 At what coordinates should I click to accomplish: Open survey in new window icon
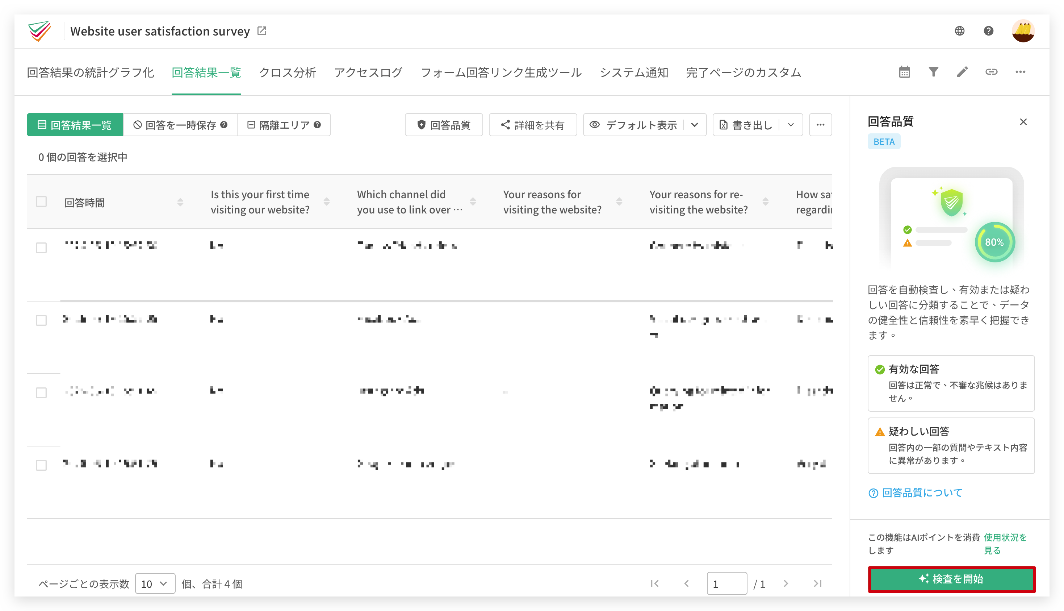(x=261, y=31)
